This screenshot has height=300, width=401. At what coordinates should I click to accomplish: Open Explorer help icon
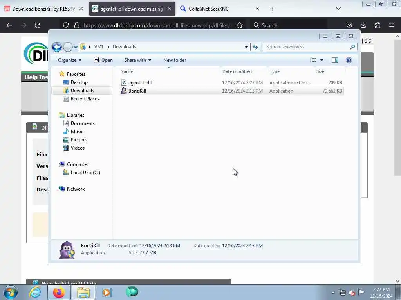pos(349,60)
